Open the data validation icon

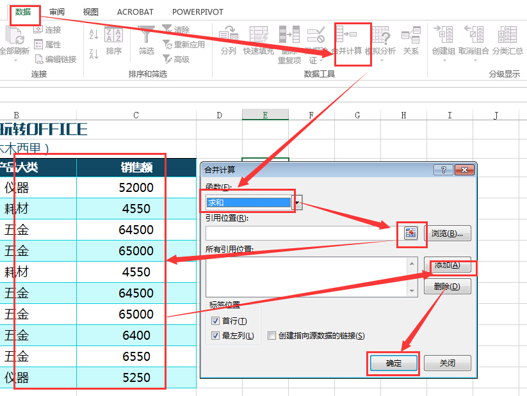click(x=316, y=35)
